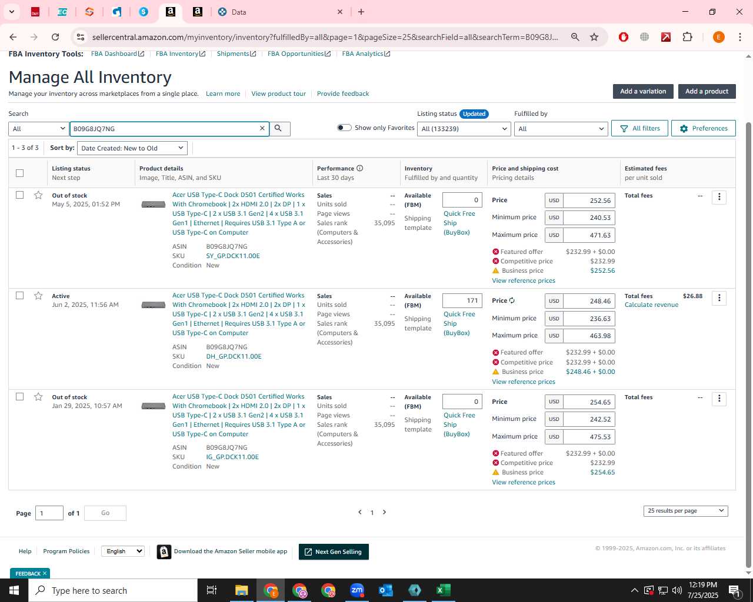This screenshot has height=602, width=753.
Task: Click the maximum price field showing 475.53
Action: coord(589,437)
